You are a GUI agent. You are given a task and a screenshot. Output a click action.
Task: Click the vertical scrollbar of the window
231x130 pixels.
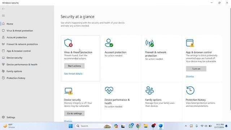click(x=230, y=59)
